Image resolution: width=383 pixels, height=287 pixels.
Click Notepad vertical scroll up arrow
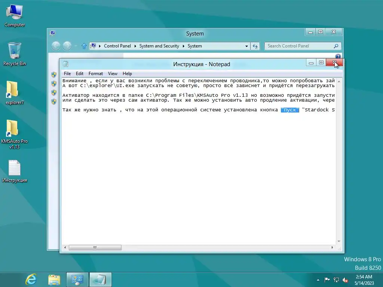pos(339,81)
